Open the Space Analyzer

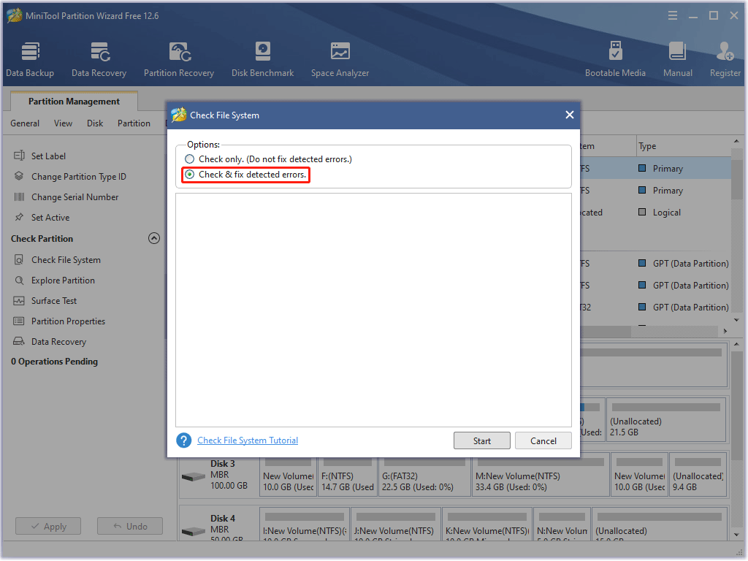pyautogui.click(x=339, y=58)
